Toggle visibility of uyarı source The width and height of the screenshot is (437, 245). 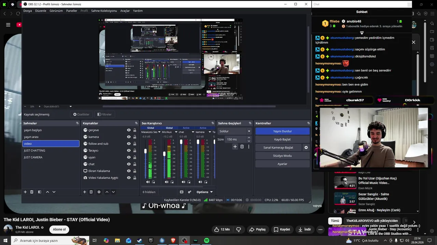pyautogui.click(x=129, y=157)
